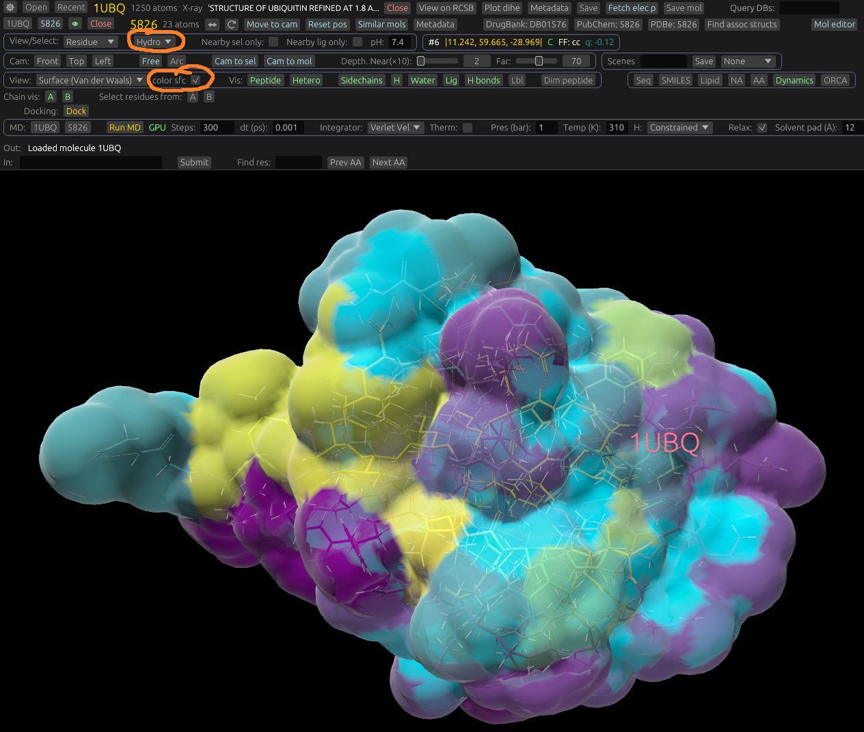Screen dimensions: 864x732
Task: Open the Mol editor
Action: click(834, 24)
